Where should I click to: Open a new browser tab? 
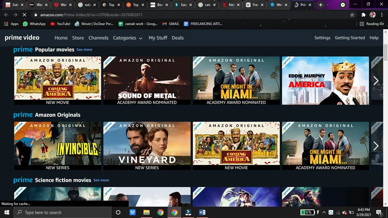tap(321, 5)
